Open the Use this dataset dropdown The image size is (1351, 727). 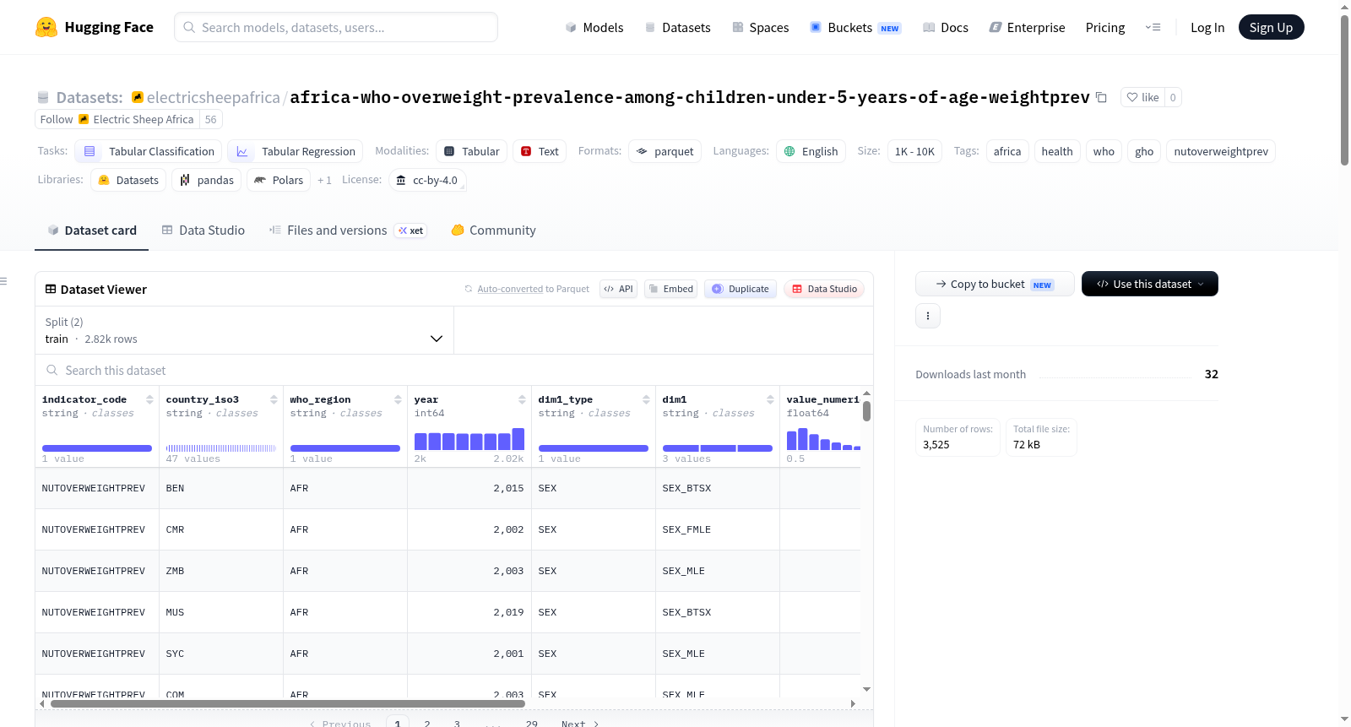point(1150,284)
